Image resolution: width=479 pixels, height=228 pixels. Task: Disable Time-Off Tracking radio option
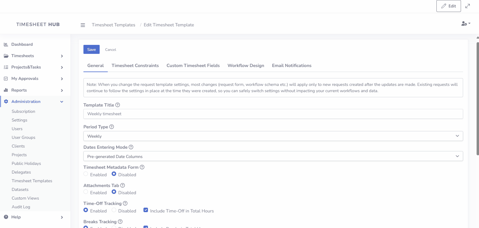click(114, 210)
